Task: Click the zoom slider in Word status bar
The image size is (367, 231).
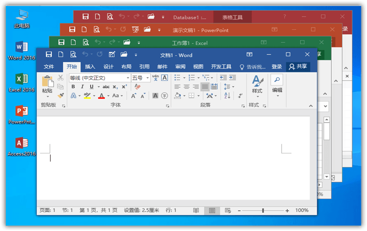Action: point(263,211)
